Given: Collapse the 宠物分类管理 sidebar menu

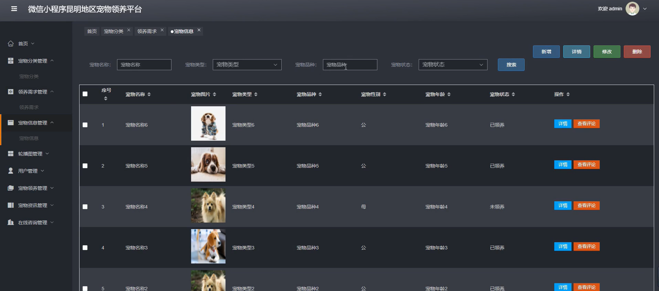Looking at the screenshot, I should tap(52, 61).
